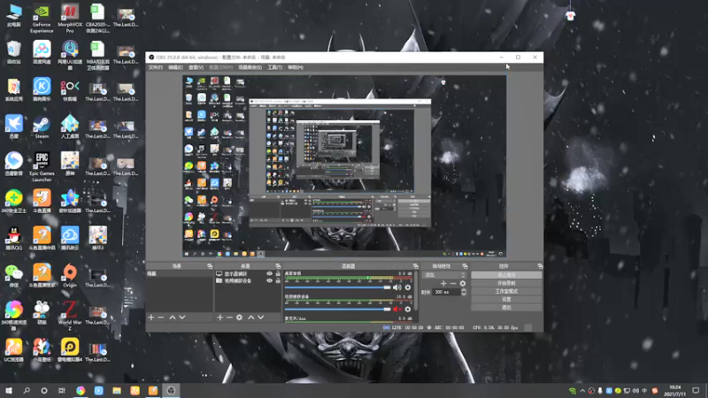Undock the Scene Transitions (转场特效) panel

[465, 266]
